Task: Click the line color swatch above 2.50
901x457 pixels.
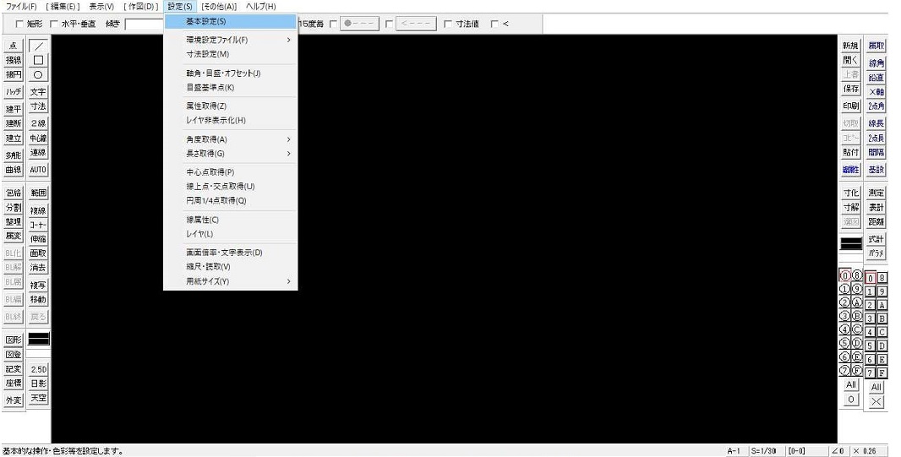Action: point(38,339)
